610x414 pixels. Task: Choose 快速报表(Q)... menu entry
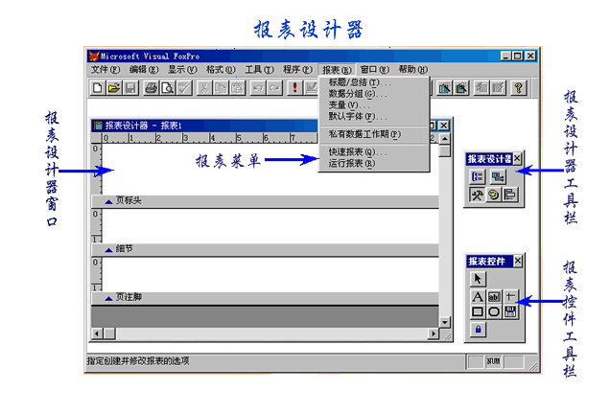click(x=374, y=152)
